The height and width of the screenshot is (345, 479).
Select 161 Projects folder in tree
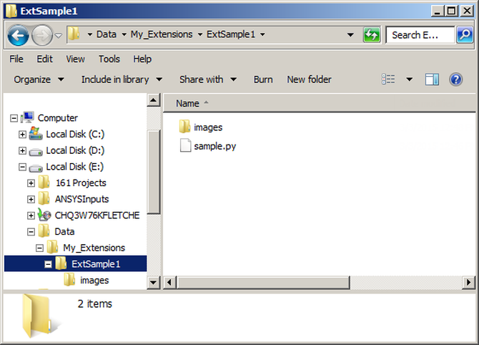[x=81, y=183]
